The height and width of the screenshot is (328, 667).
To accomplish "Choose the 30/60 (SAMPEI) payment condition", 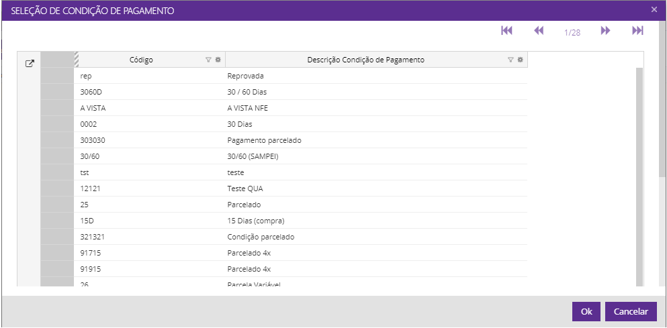I will pyautogui.click(x=253, y=156).
